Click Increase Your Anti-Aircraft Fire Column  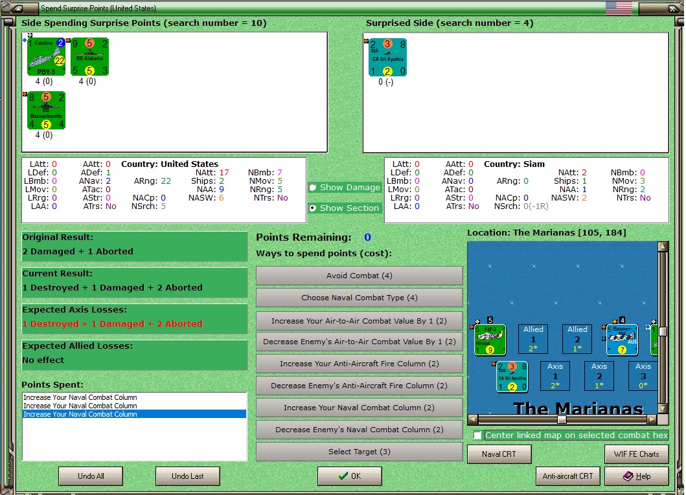[x=359, y=364]
